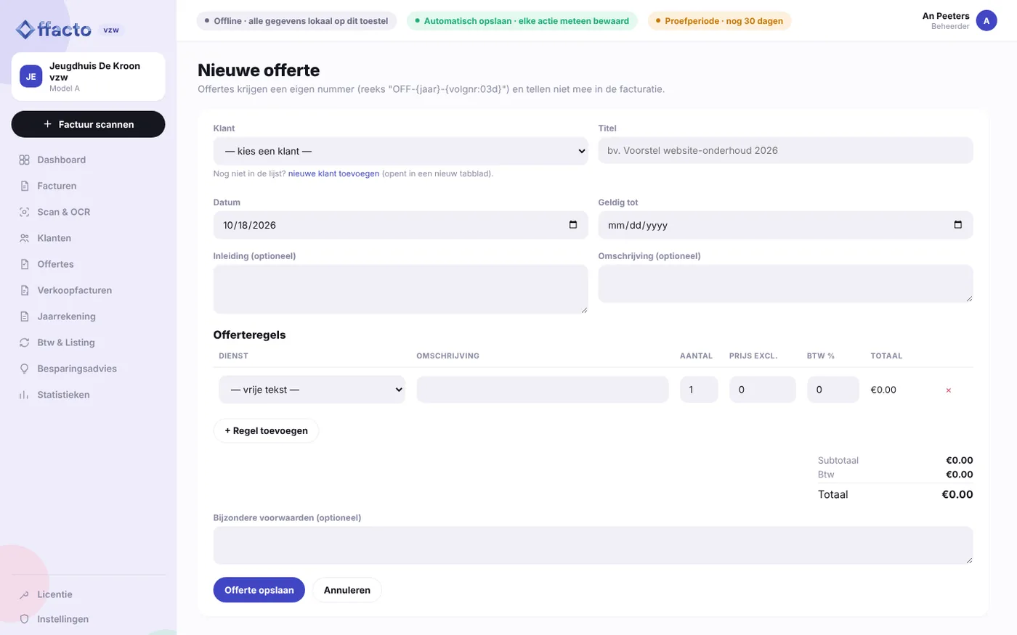
Task: Navigate to Statistieken page
Action: (88, 395)
